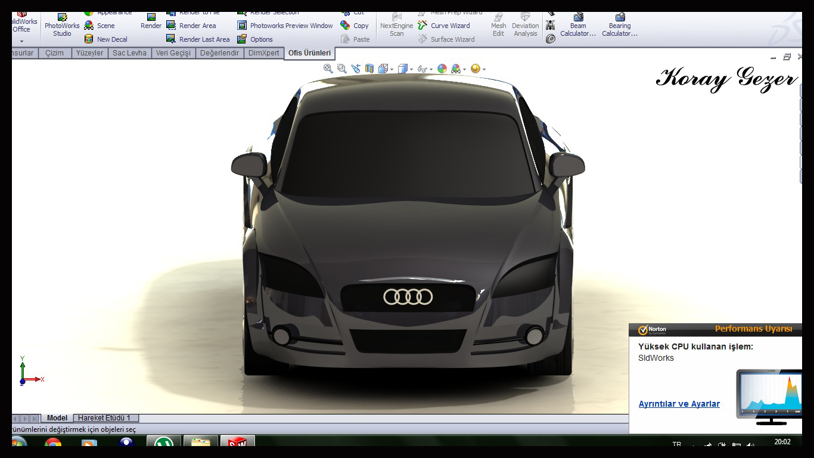This screenshot has height=458, width=814.
Task: Open the Surface Wizard
Action: (x=446, y=39)
